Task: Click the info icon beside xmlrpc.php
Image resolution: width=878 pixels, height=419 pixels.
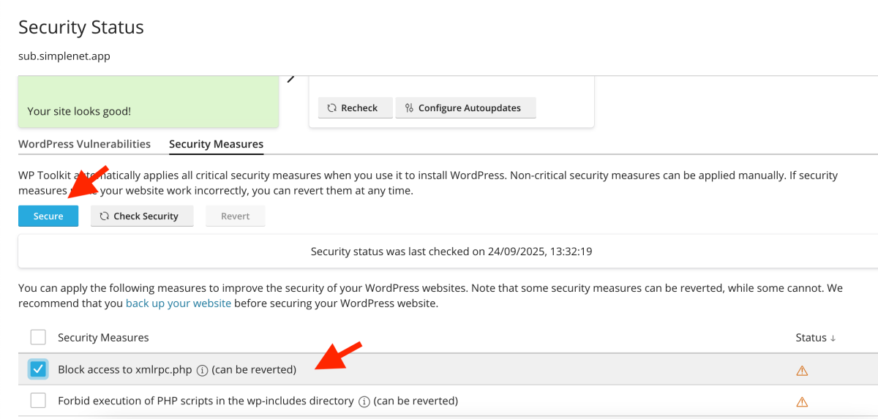Action: coord(203,370)
